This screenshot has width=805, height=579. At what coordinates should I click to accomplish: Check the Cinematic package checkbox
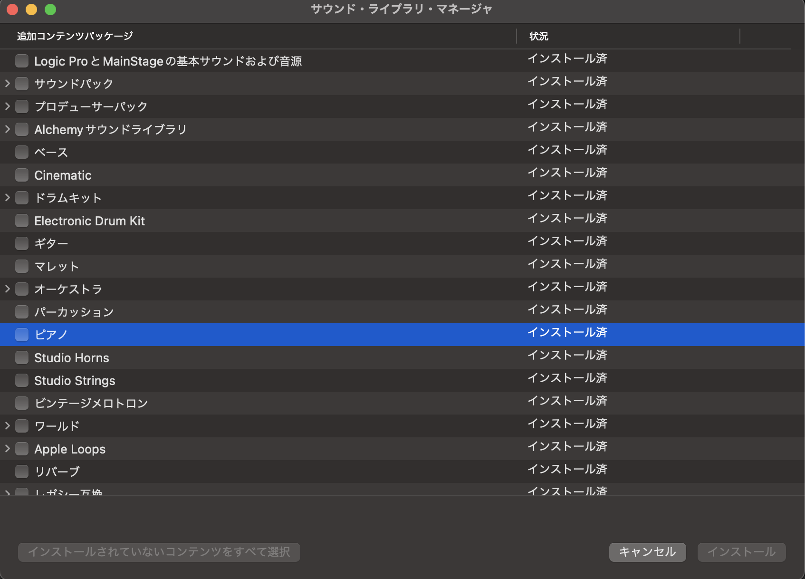click(x=22, y=175)
